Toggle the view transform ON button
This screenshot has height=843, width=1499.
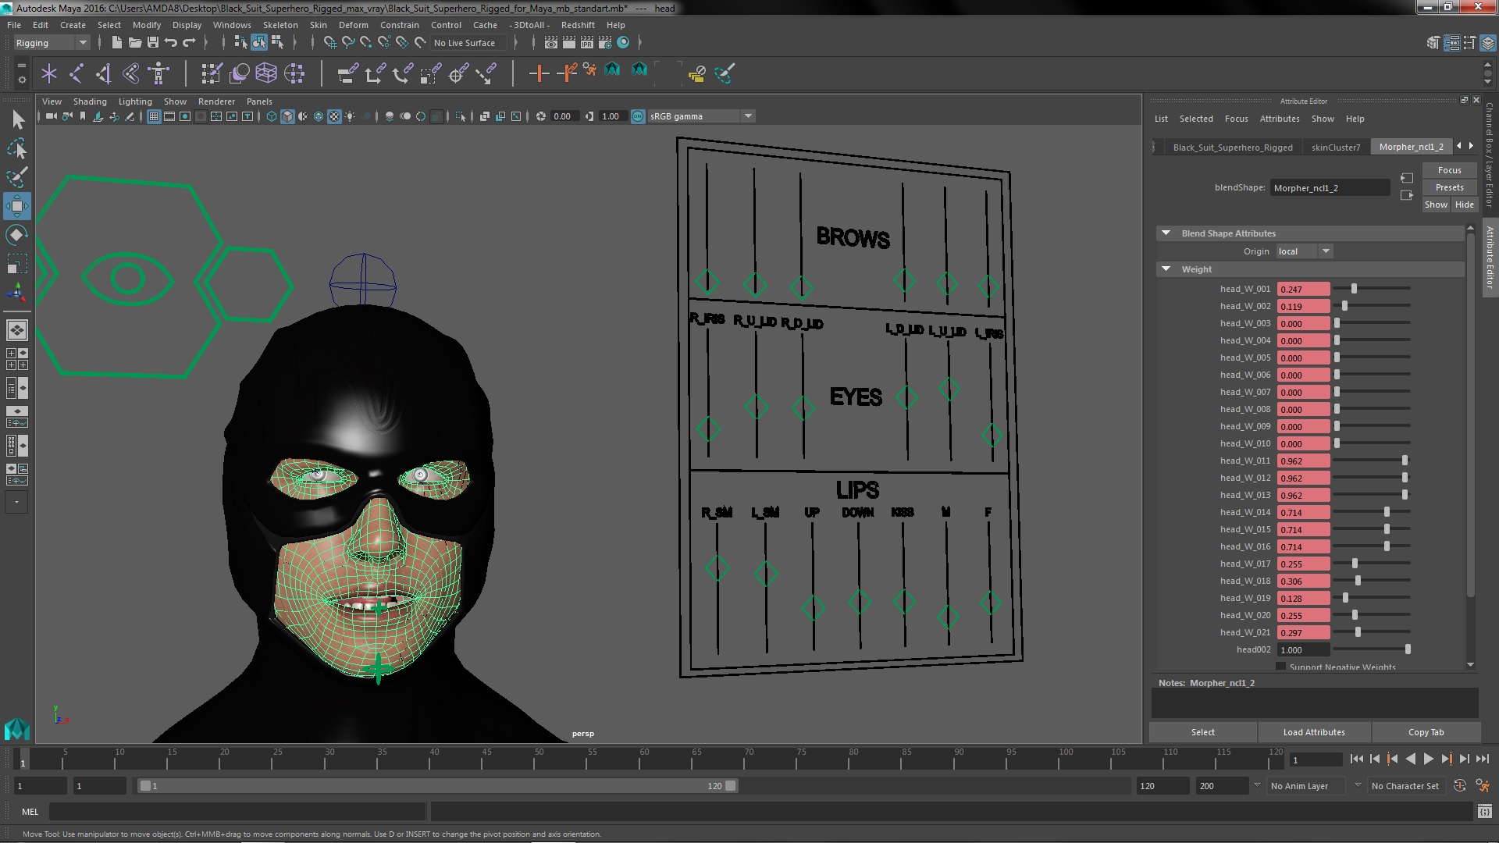pyautogui.click(x=638, y=116)
